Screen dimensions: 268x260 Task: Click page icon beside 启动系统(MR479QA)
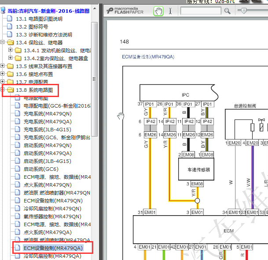tap(18, 153)
